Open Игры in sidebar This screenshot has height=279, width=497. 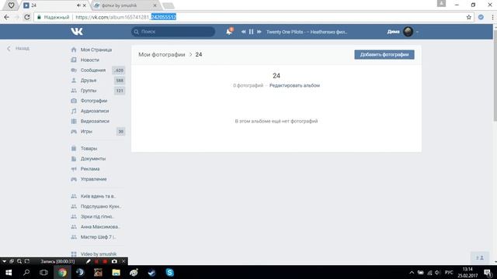coord(86,131)
